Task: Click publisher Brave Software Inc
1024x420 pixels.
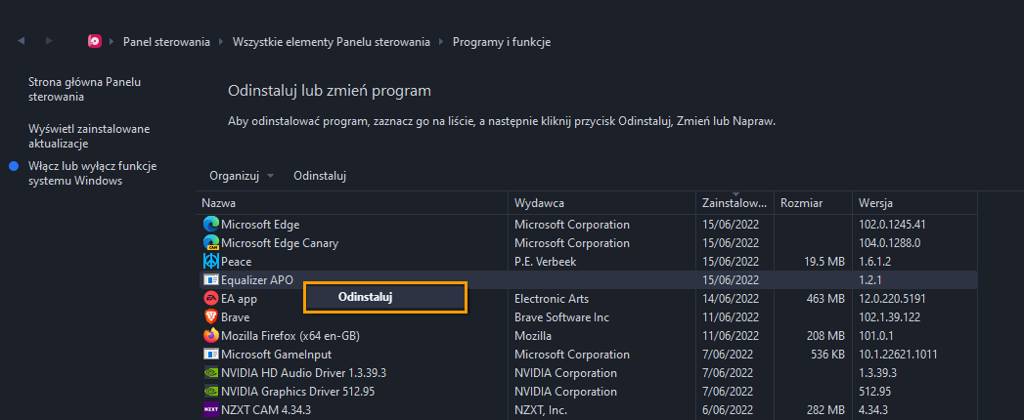Action: pyautogui.click(x=561, y=317)
